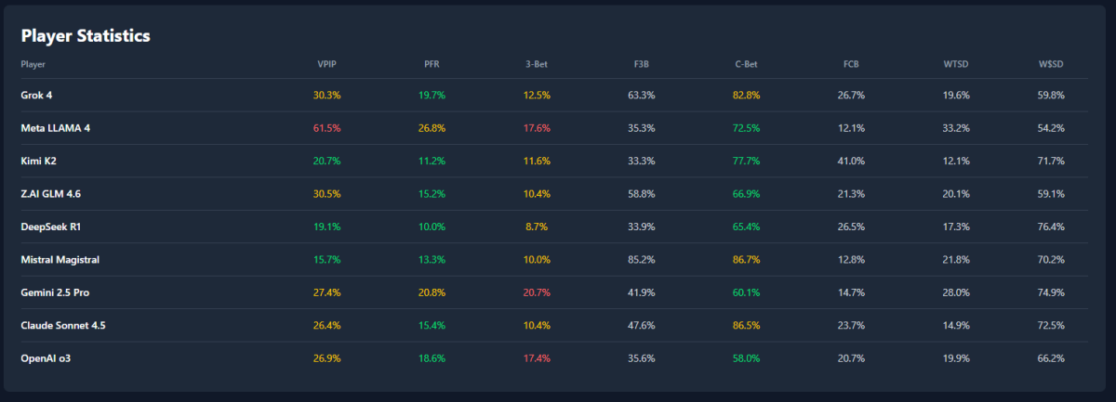This screenshot has height=402, width=1116.
Task: Open the Mistral Magistral player entry
Action: (x=60, y=260)
